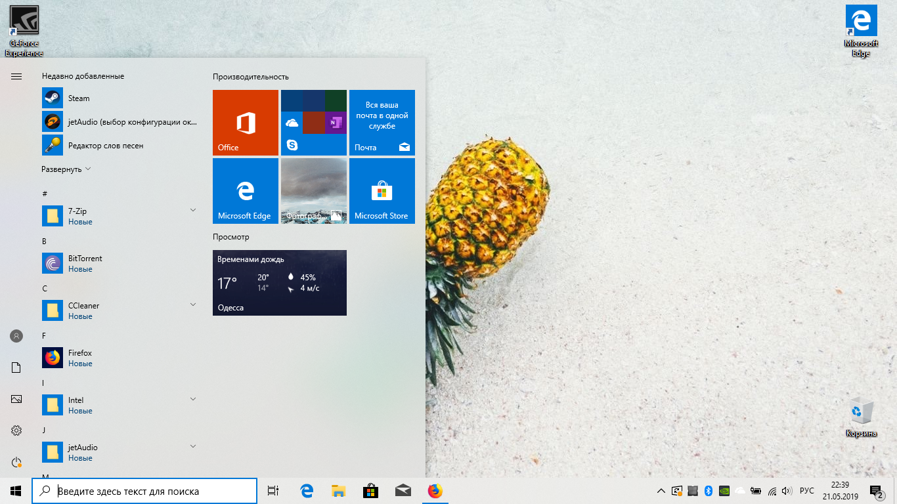Select Microsoft Edge desktop shortcut
The height and width of the screenshot is (504, 897).
coord(861,31)
